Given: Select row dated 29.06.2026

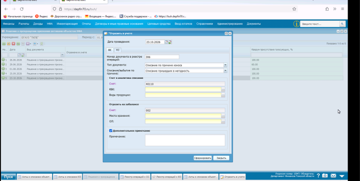Looking at the screenshot, I should pos(172,65).
